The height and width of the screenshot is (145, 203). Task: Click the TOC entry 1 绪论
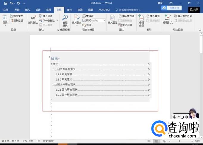[100, 64]
